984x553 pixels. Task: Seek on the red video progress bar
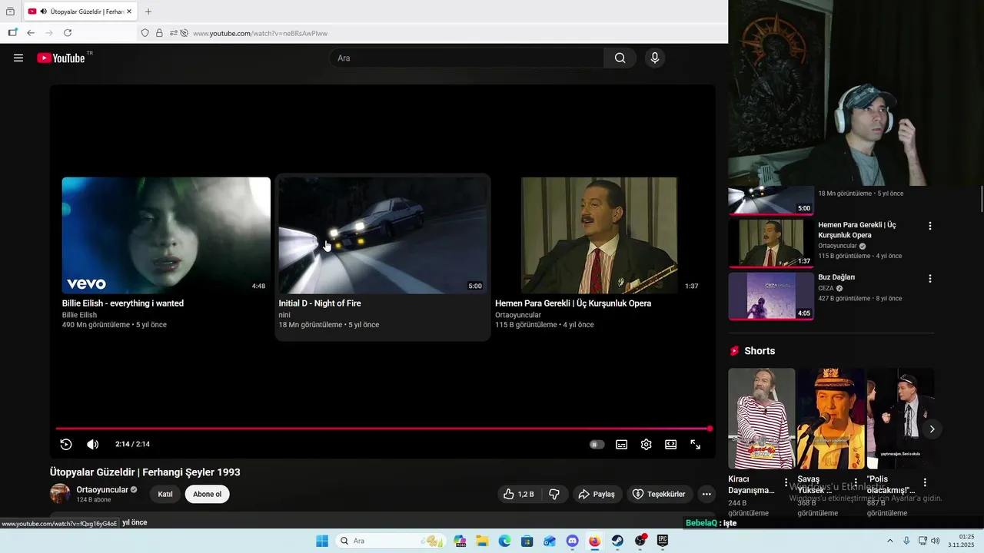tap(383, 429)
